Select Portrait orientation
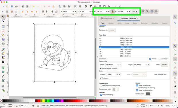The width and height of the screenshot is (178, 108). point(150,59)
